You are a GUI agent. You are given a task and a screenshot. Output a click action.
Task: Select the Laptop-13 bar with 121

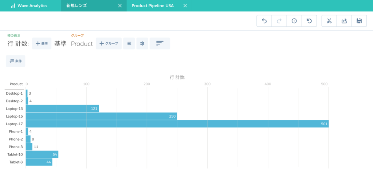tap(62, 109)
